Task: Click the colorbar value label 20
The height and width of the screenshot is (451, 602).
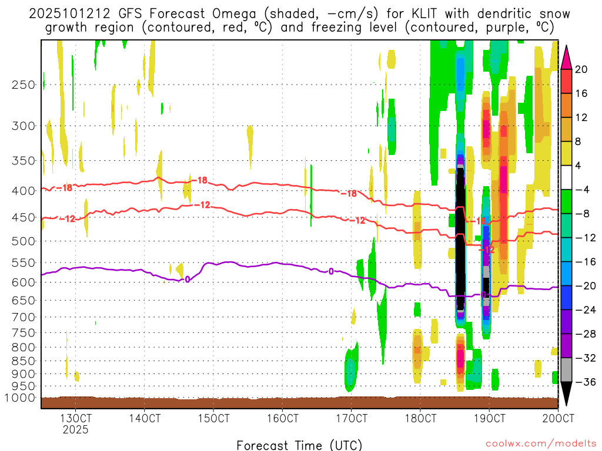Action: (581, 69)
